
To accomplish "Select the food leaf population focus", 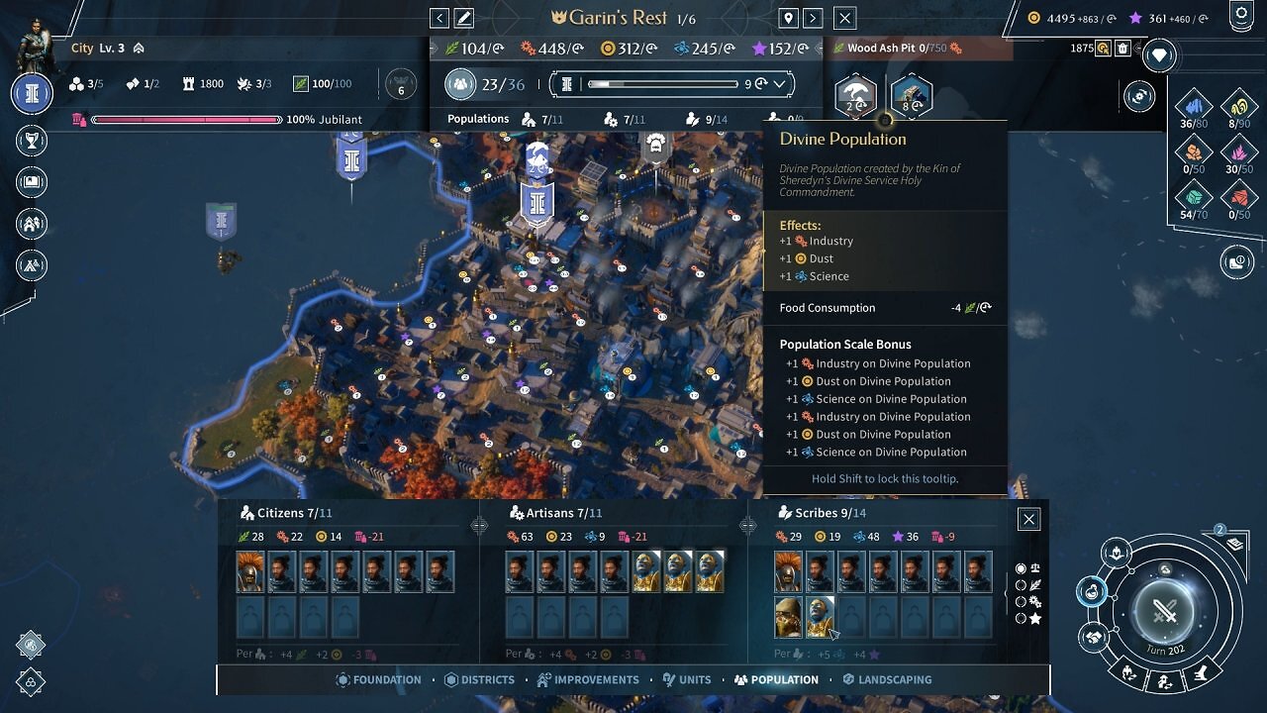I will coord(1028,585).
